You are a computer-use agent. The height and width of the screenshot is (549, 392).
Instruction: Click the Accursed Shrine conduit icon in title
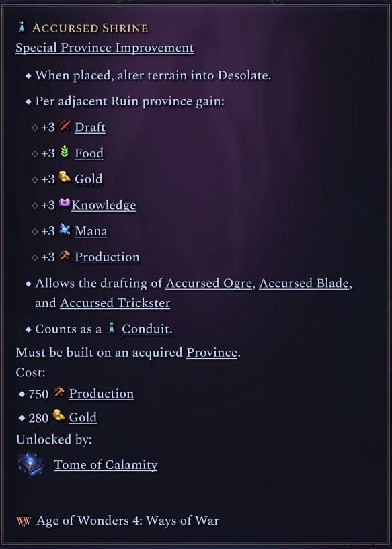tap(22, 27)
